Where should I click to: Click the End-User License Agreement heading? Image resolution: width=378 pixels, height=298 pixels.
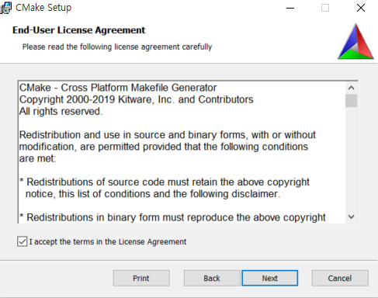pos(79,30)
